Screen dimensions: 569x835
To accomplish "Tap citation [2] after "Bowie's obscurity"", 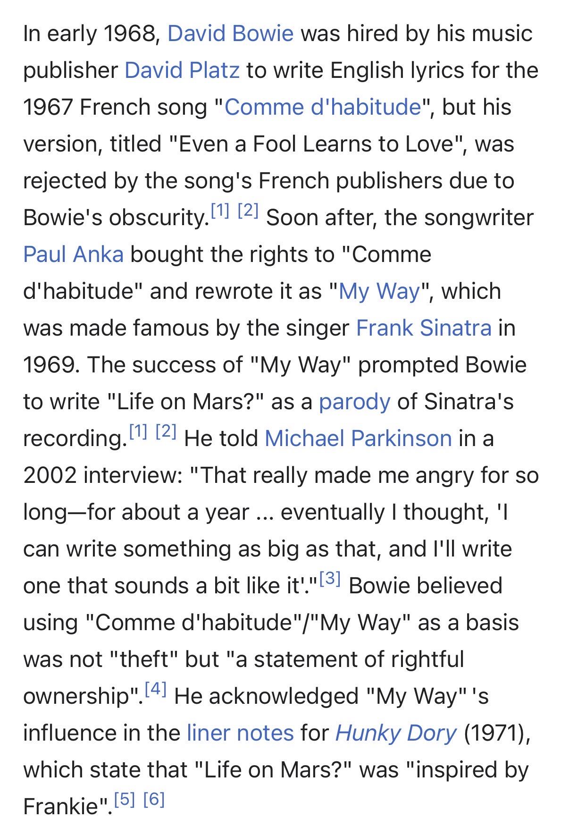I will pos(248,211).
